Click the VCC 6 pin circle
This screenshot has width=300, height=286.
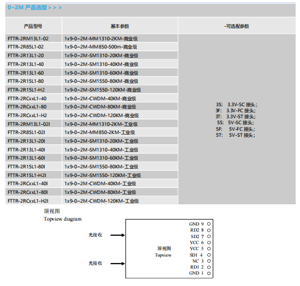[x=209, y=242]
